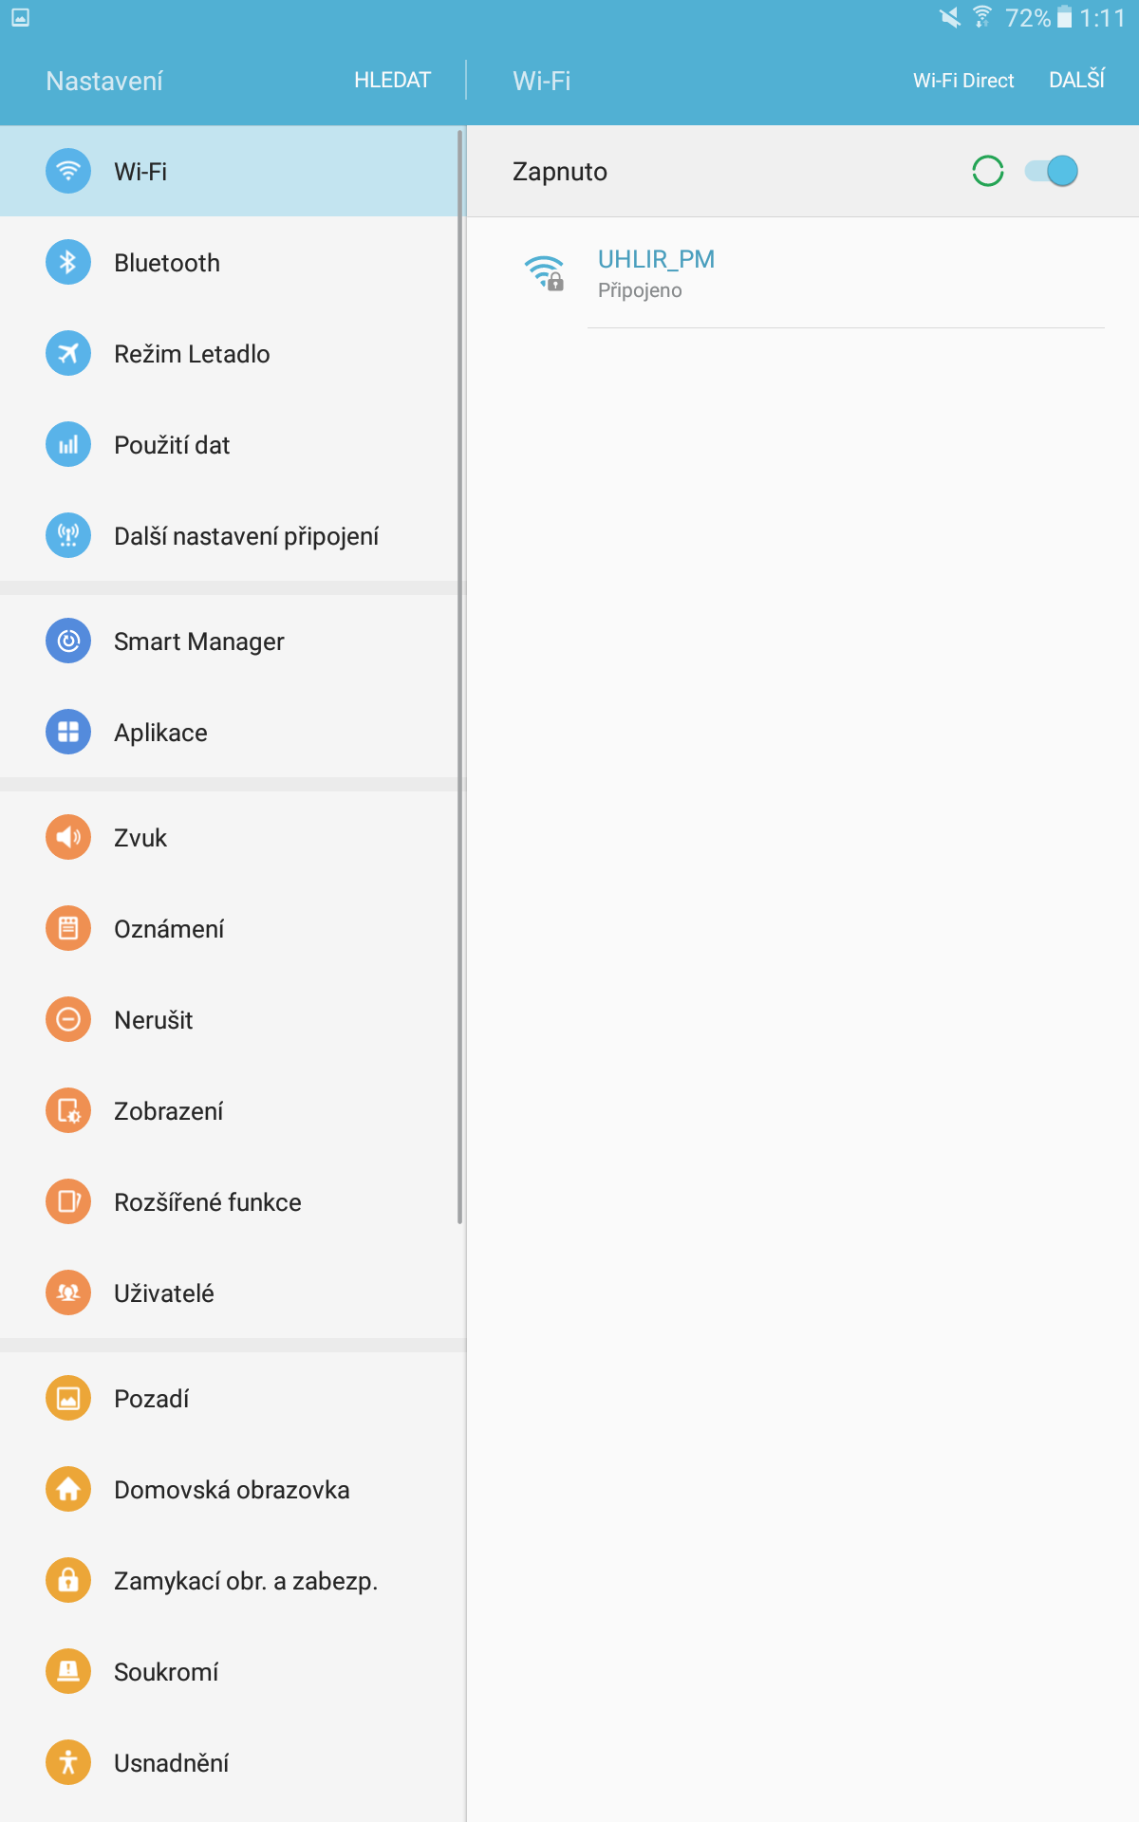Open the Aplikace settings entry
This screenshot has width=1139, height=1822.
[233, 732]
